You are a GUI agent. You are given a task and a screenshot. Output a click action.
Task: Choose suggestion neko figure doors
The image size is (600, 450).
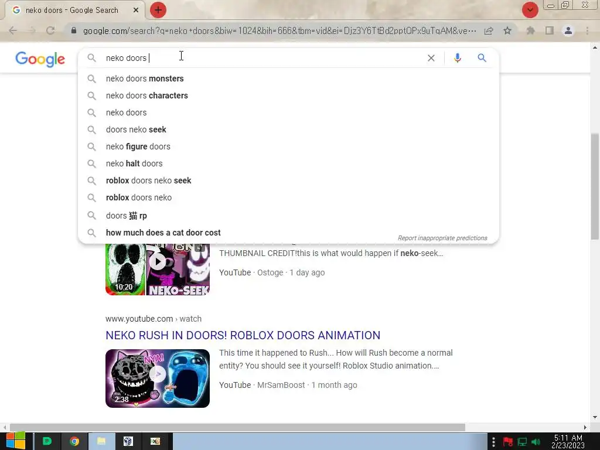288,146
